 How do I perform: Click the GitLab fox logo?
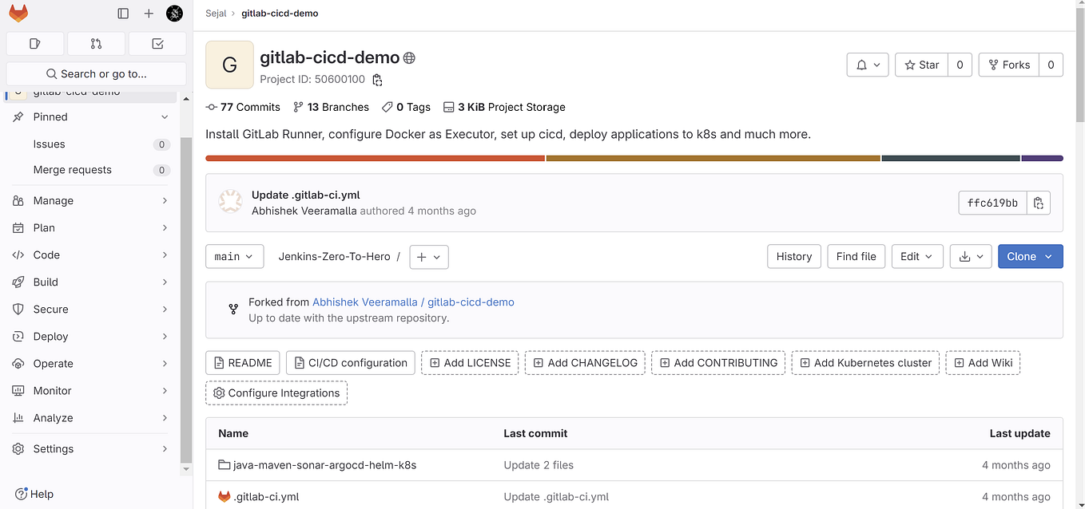point(18,13)
